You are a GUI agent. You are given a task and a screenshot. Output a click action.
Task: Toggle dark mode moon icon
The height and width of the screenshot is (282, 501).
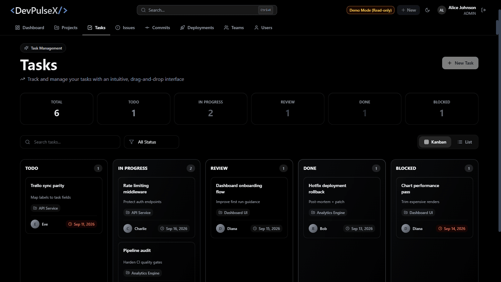click(427, 10)
